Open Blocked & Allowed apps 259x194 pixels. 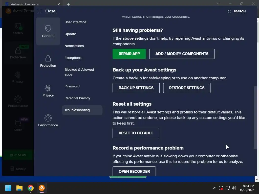[79, 72]
